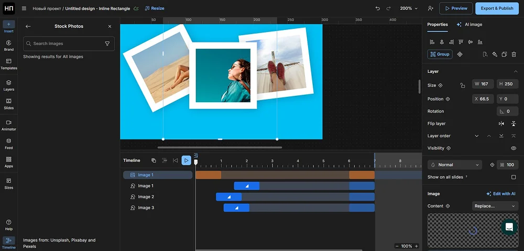Image resolution: width=524 pixels, height=251 pixels.
Task: Open the filter icon in image search
Action: click(107, 43)
